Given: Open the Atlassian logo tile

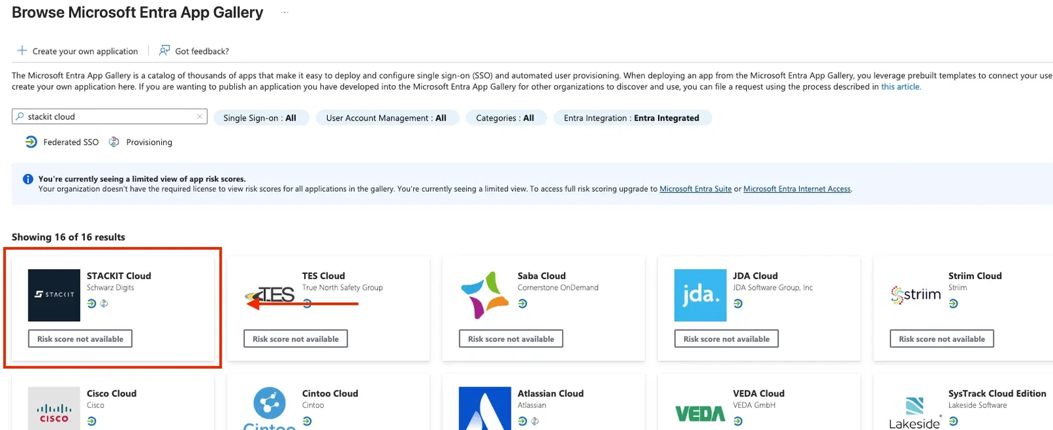Looking at the screenshot, I should pos(485,408).
